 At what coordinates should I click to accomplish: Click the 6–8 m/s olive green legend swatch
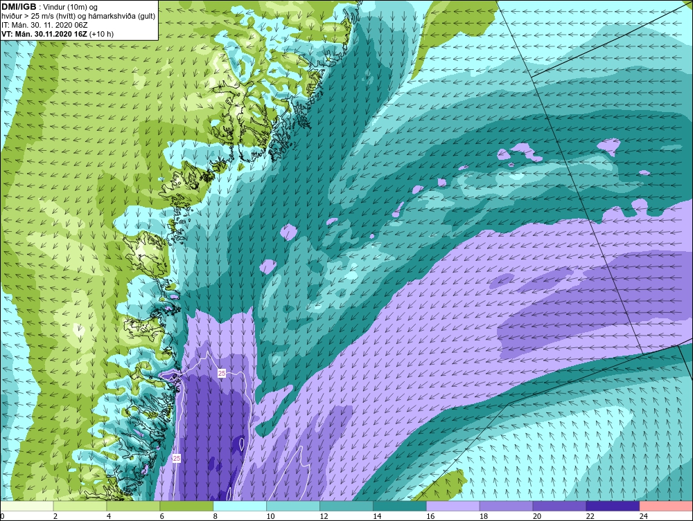point(186,506)
